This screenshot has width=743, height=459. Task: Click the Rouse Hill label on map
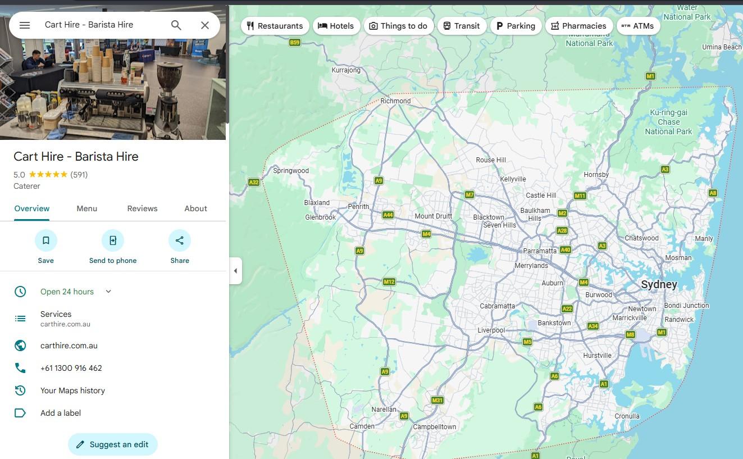491,160
